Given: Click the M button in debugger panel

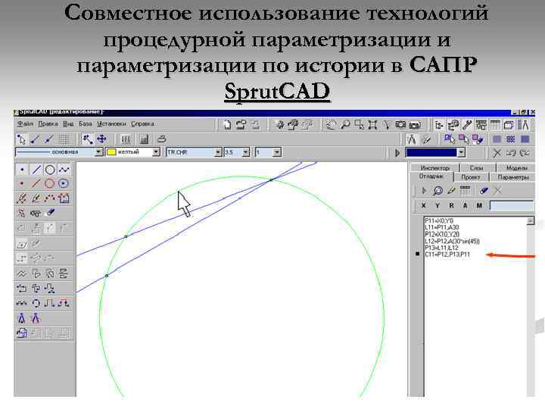Looking at the screenshot, I should [x=479, y=205].
